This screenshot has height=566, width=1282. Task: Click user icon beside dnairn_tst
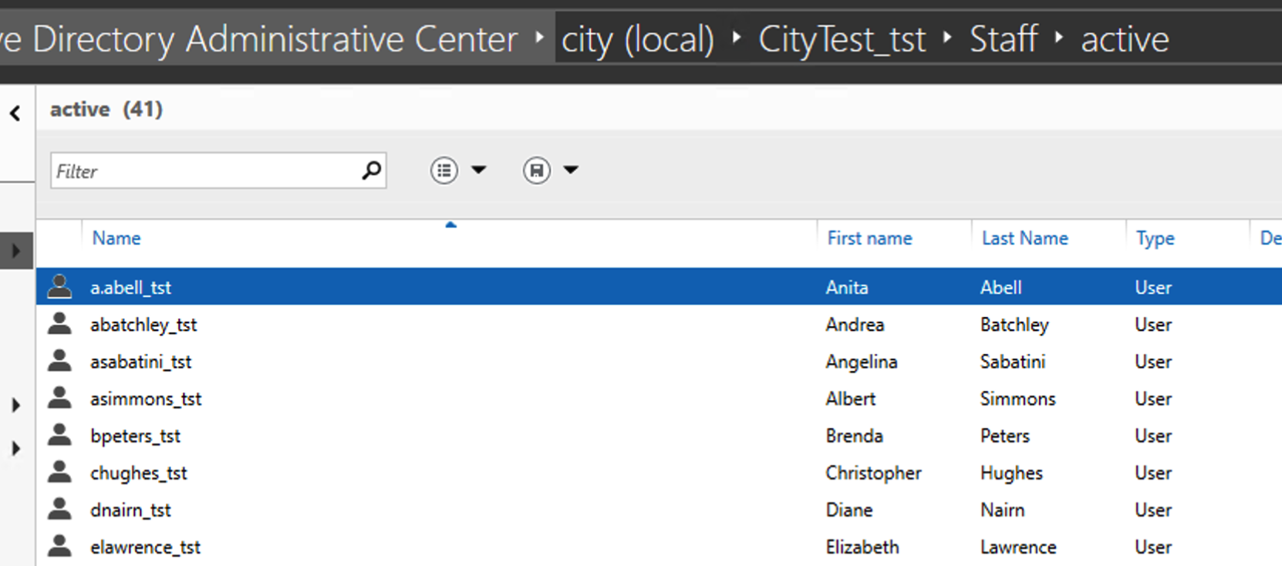pyautogui.click(x=59, y=510)
